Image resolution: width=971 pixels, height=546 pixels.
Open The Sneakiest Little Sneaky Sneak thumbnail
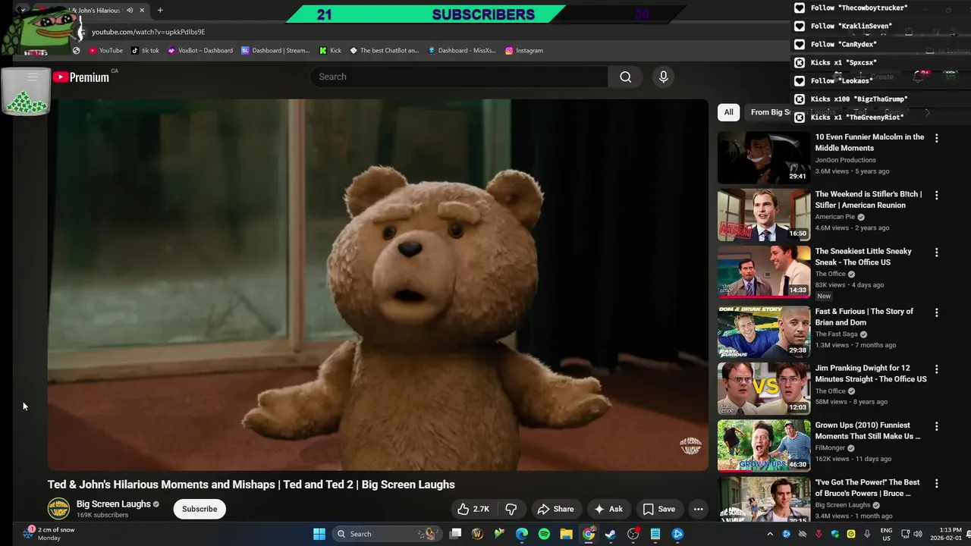[764, 271]
